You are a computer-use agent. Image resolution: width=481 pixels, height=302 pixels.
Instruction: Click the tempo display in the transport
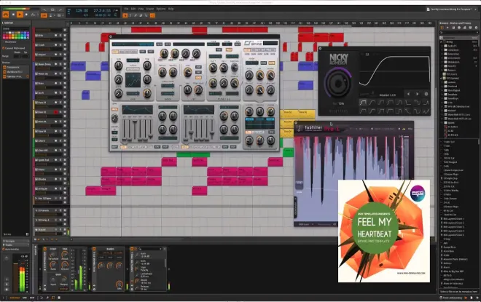tap(82, 11)
